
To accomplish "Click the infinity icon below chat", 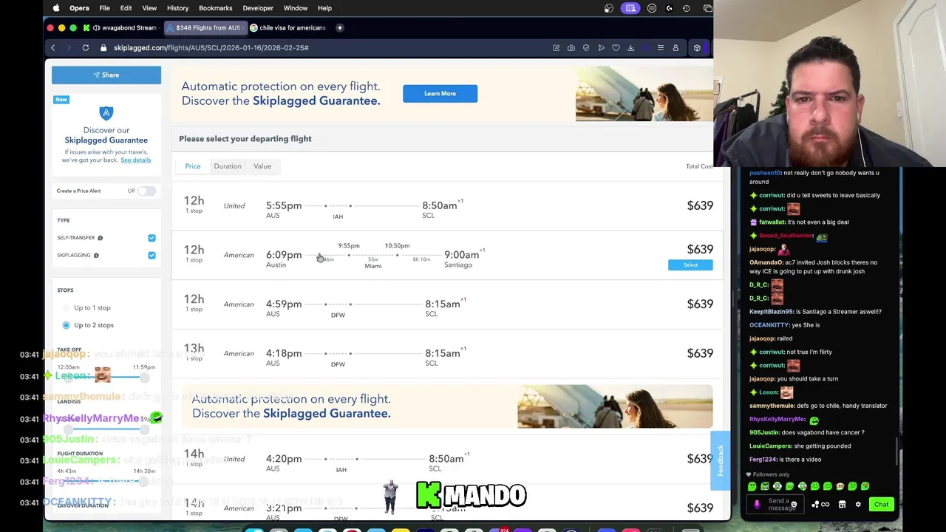I will [825, 505].
